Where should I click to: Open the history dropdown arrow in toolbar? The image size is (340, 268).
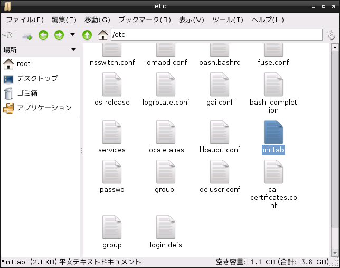(73, 35)
